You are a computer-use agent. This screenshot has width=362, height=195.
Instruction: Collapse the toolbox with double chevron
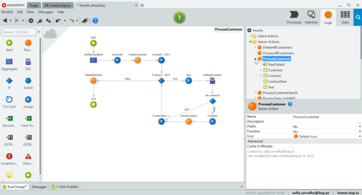pyautogui.click(x=39, y=32)
